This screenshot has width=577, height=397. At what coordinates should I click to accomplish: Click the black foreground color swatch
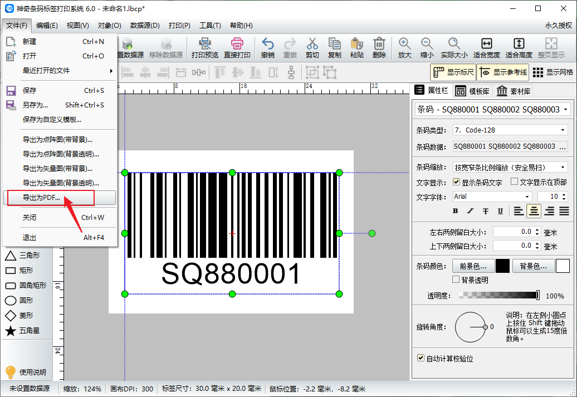point(502,266)
